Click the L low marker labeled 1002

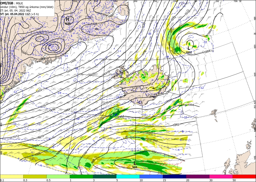pyautogui.click(x=189, y=48)
